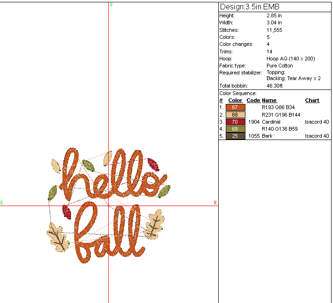The image size is (333, 303).
Task: Click the Chart column header
Action: 312,100
